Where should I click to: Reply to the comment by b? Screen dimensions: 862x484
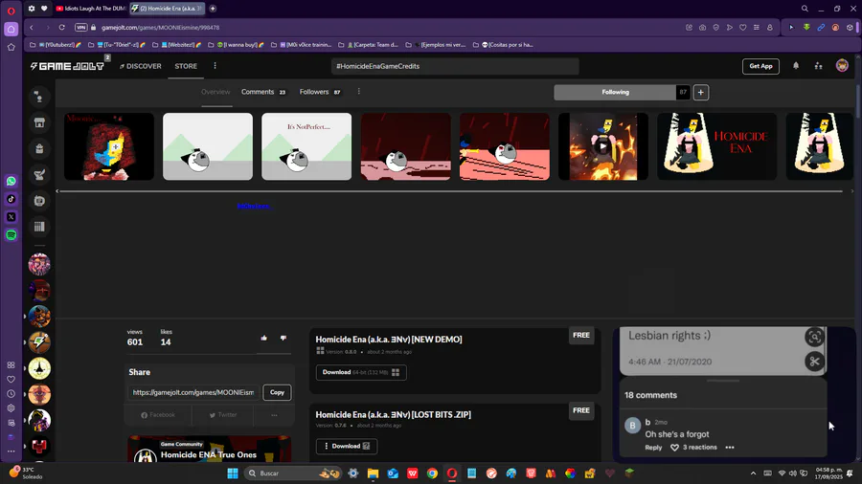[653, 448]
